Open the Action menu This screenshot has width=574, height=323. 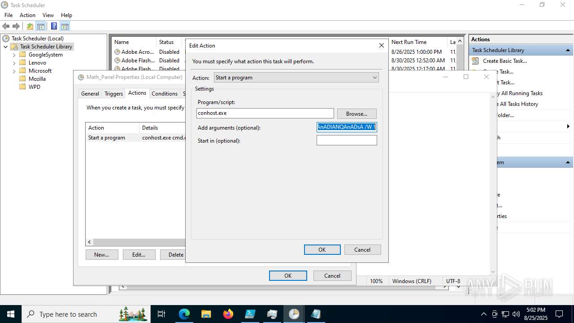27,15
